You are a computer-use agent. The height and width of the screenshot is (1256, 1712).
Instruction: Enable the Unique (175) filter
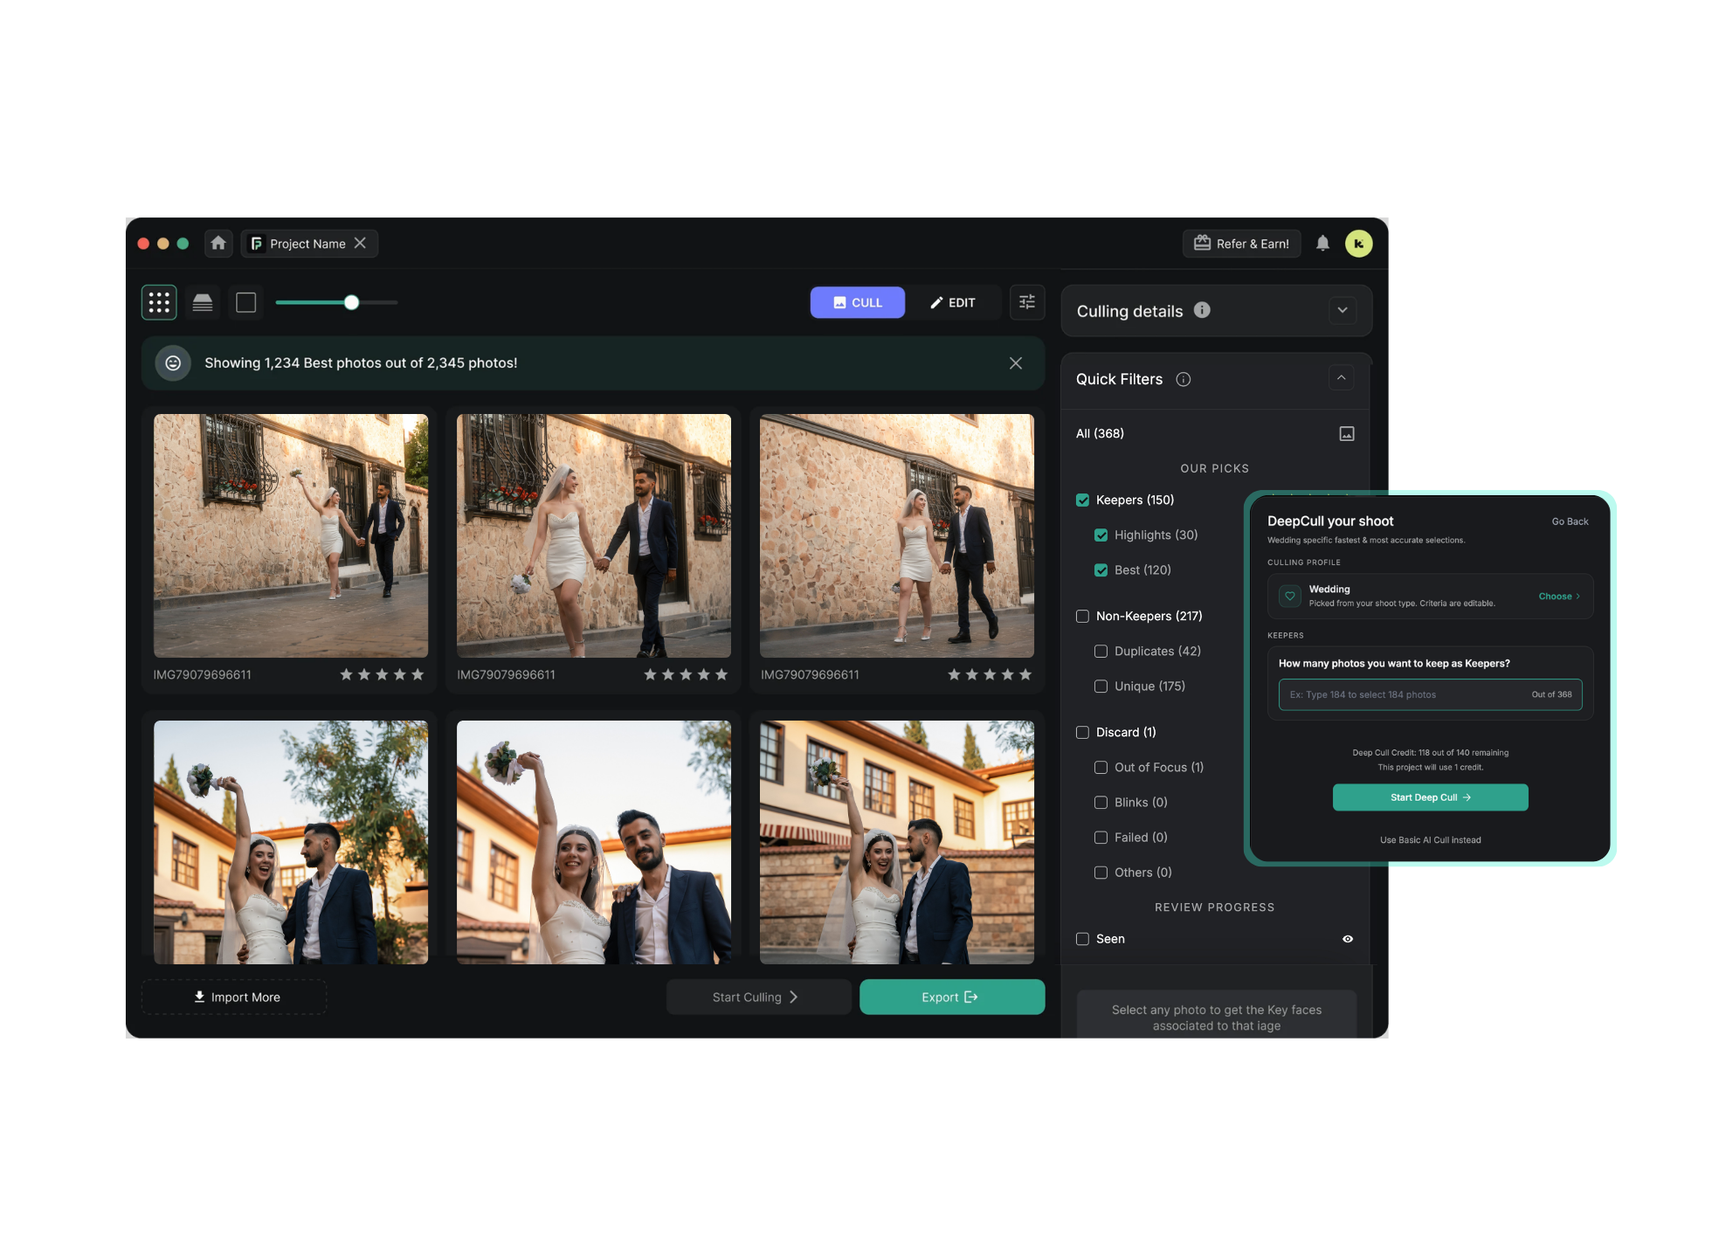pos(1101,686)
